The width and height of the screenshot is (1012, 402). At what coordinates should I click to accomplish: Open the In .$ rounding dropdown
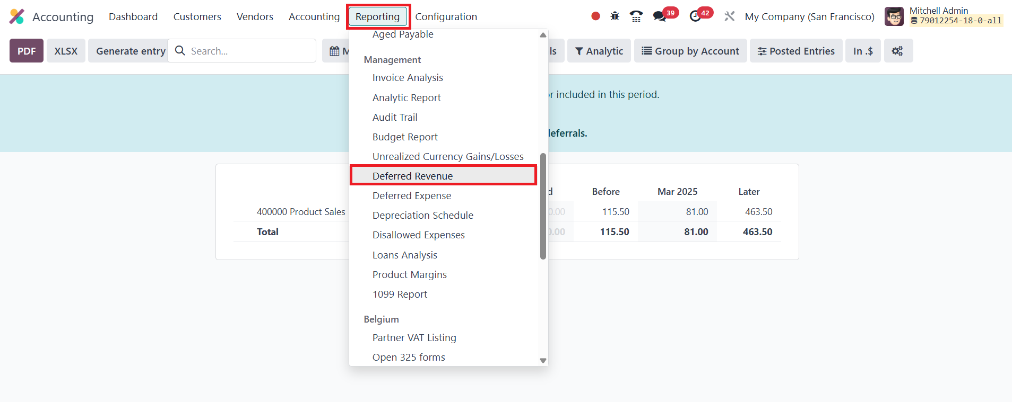point(863,51)
